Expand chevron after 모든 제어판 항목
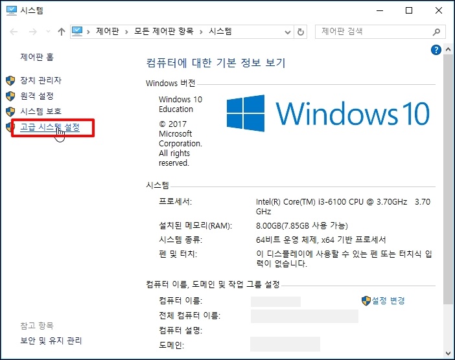Viewport: 455px width, 360px height. tap(201, 32)
